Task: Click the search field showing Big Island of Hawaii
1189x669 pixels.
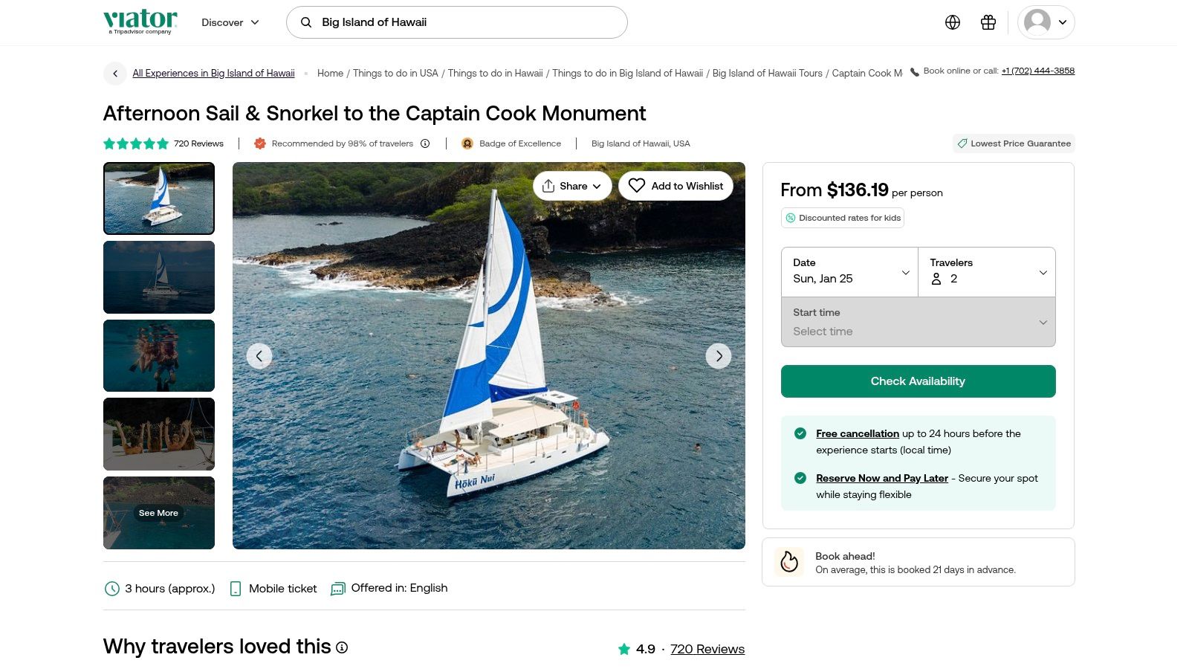Action: [x=456, y=22]
